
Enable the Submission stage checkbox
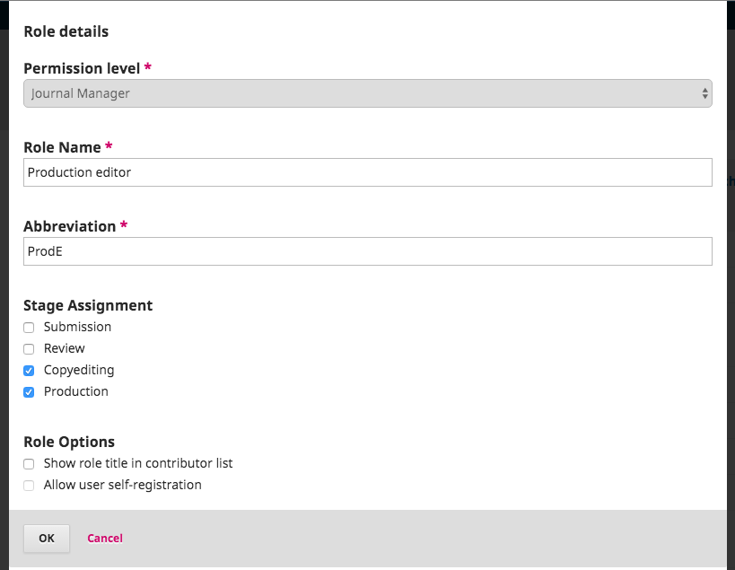[29, 328]
